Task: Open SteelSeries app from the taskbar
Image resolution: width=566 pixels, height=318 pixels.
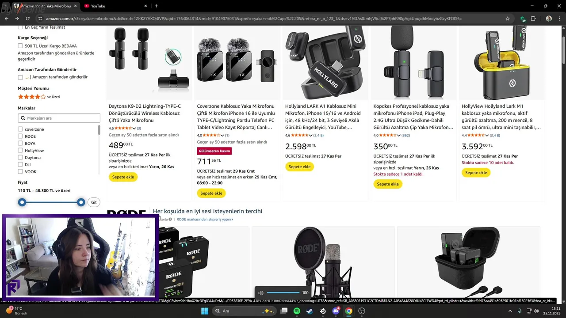Action: click(323, 311)
